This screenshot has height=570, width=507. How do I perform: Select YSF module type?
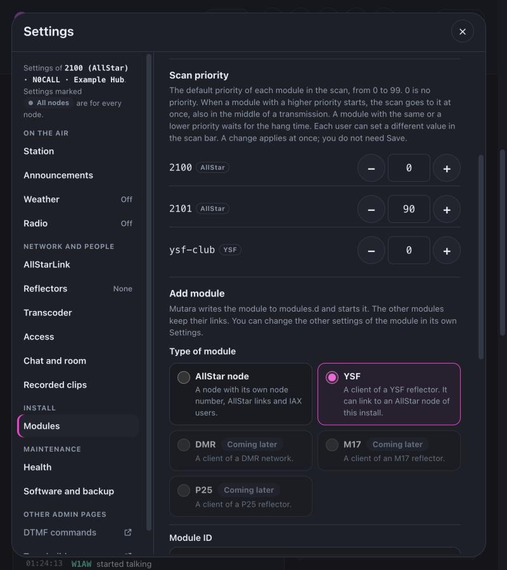tap(388, 394)
